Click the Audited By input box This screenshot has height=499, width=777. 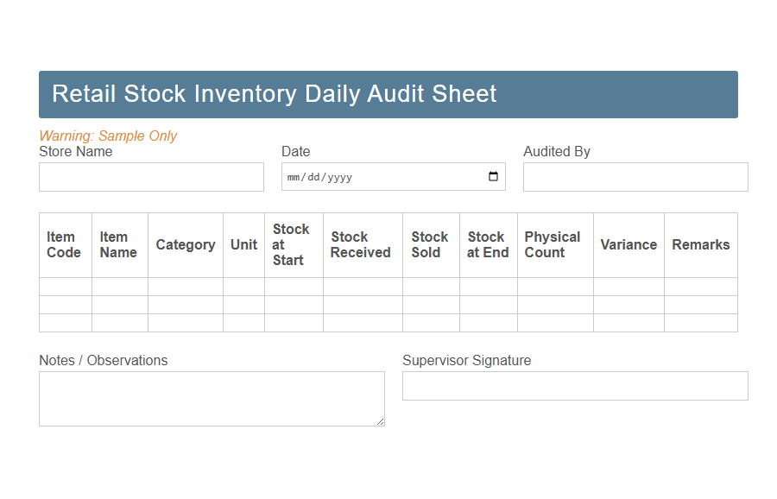coord(635,177)
